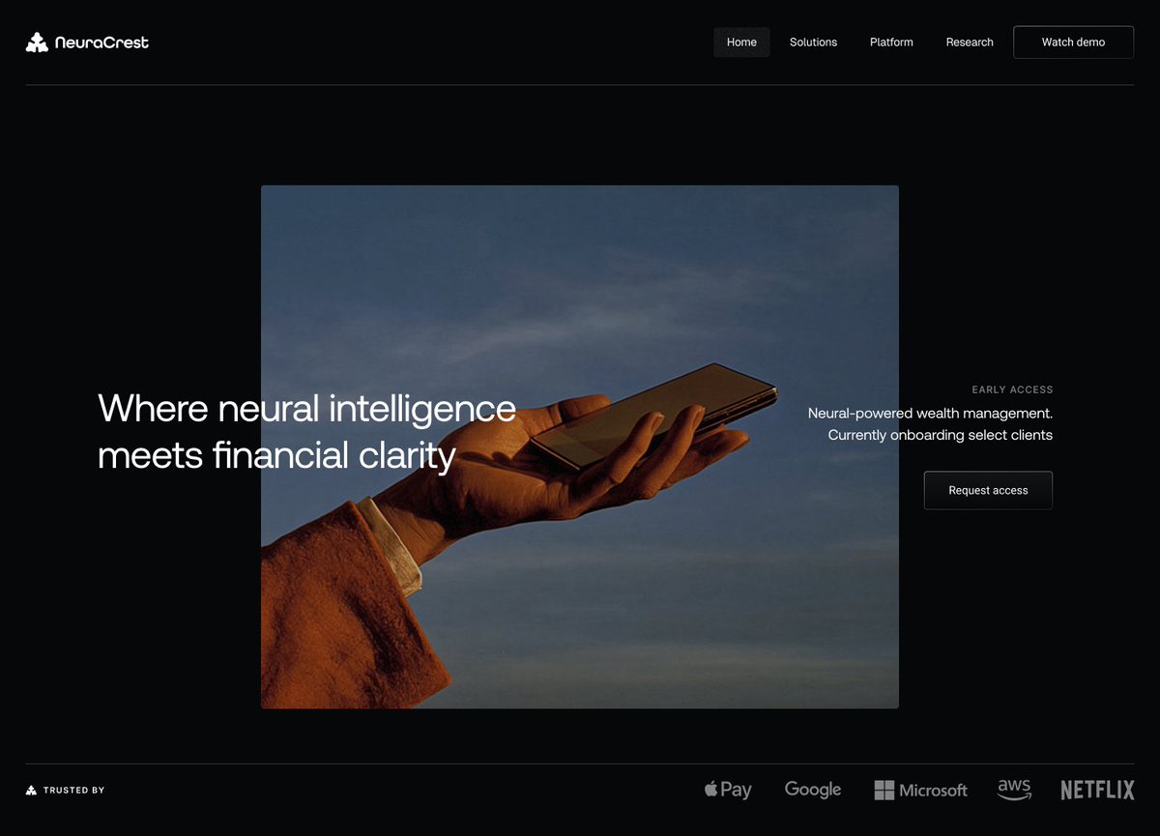Click the Watch demo button
This screenshot has height=836, width=1160.
point(1073,42)
